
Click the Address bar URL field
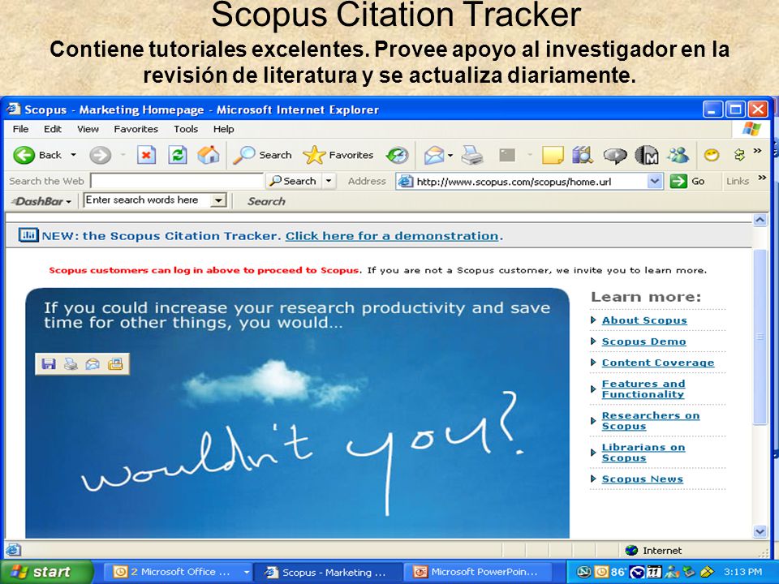click(x=531, y=181)
